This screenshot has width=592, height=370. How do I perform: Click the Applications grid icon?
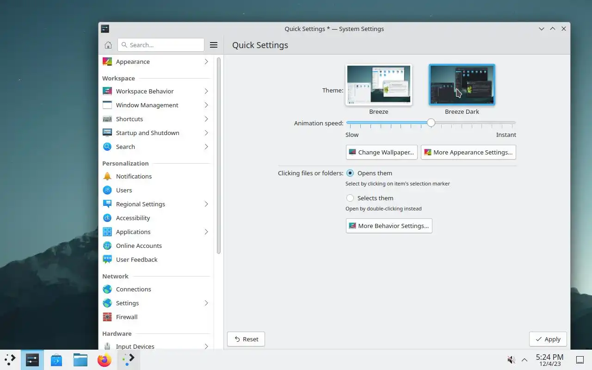point(107,232)
